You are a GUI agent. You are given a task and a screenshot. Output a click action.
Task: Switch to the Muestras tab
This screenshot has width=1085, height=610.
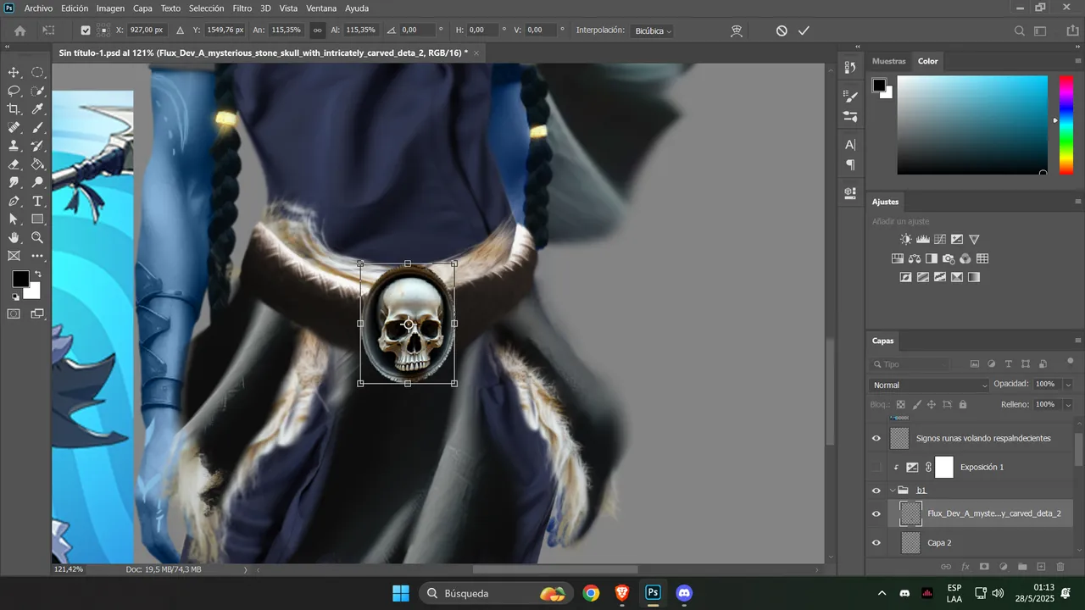click(x=889, y=61)
